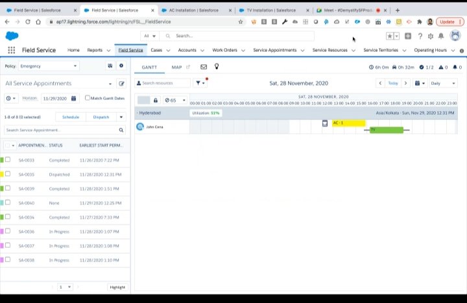Open the Policy Emergency dropdown
Screen dimensions: 467x303
(49, 66)
